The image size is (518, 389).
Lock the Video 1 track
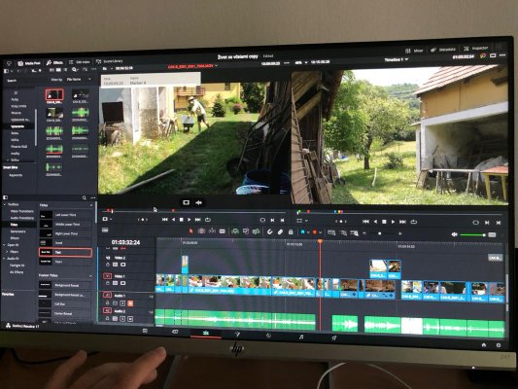[108, 283]
